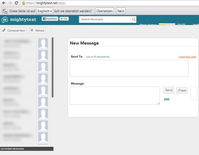Open the important note link
Viewport: 199px width, 155px height.
187,57
